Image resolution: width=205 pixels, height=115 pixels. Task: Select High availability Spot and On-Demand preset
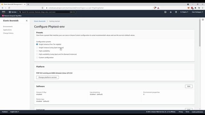click(x=37, y=54)
